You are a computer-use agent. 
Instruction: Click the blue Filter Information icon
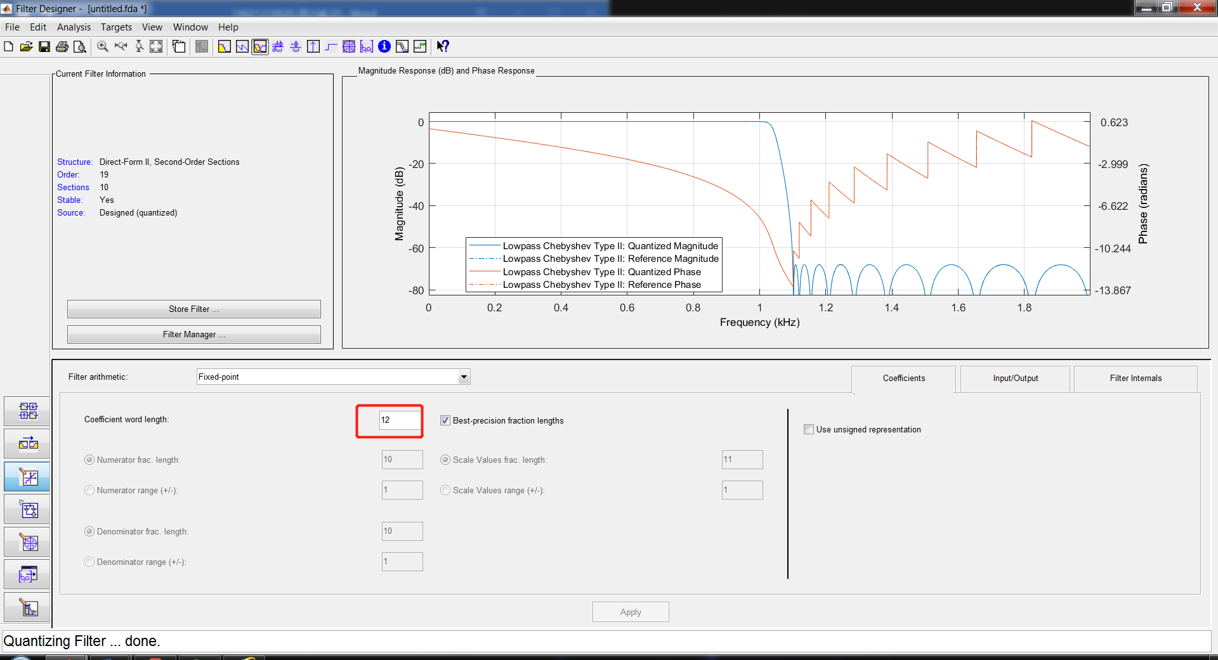pyautogui.click(x=384, y=46)
